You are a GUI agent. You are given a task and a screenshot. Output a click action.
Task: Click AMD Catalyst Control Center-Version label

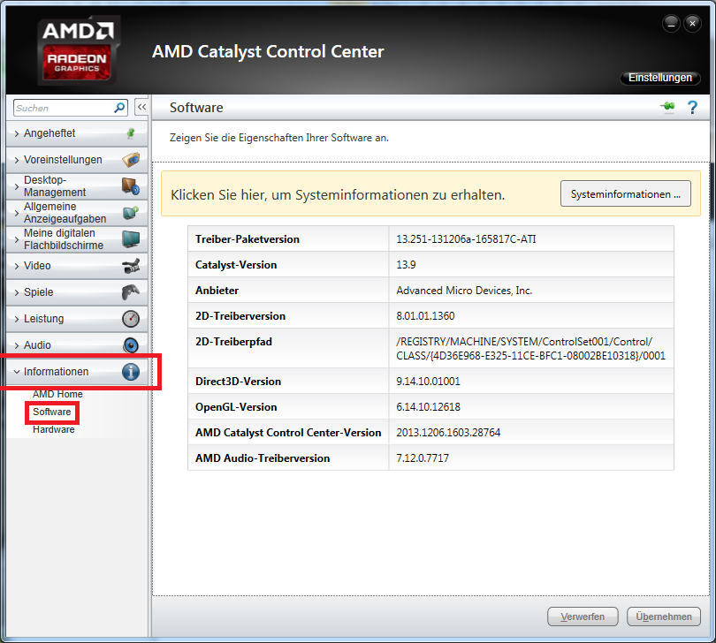pyautogui.click(x=288, y=433)
